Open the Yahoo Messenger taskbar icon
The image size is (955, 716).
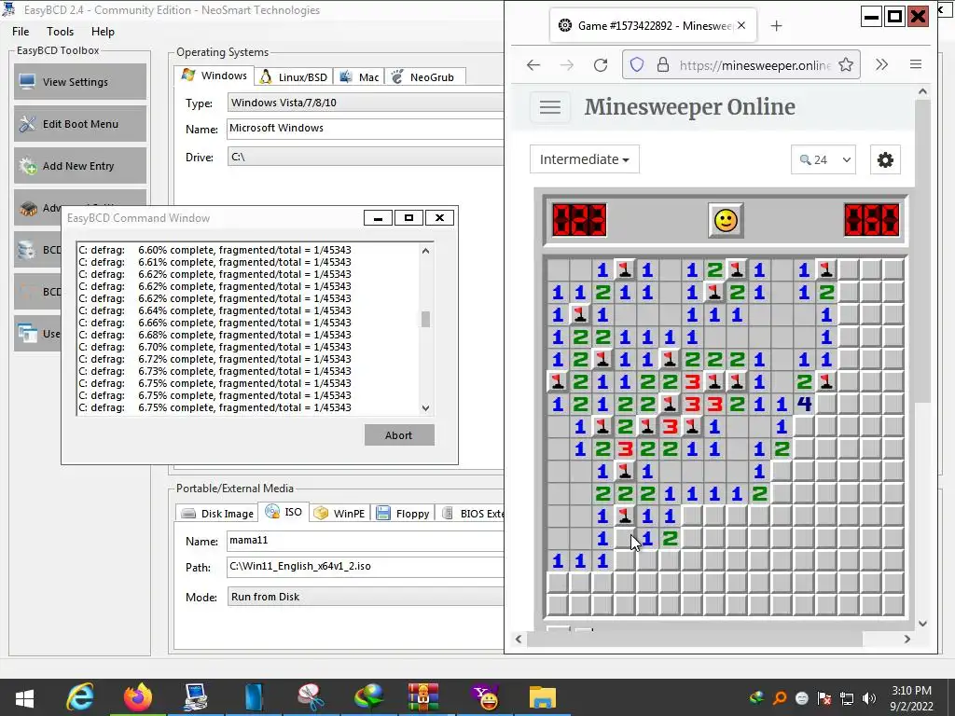[x=485, y=697]
